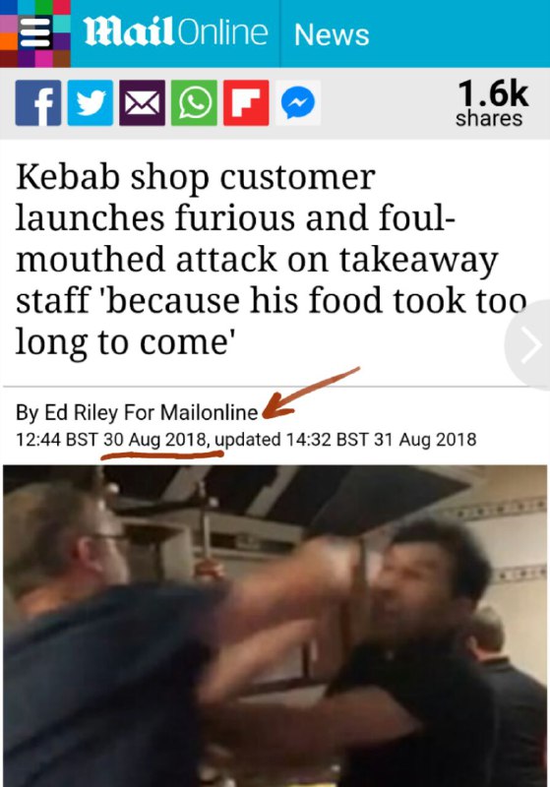Click the published date 30 Aug 2018
This screenshot has height=787, width=550.
(155, 440)
